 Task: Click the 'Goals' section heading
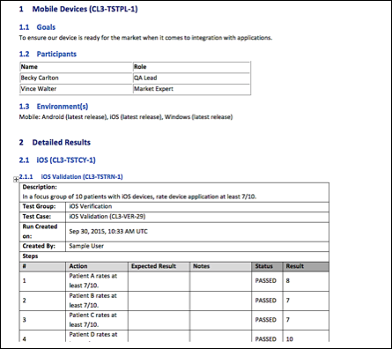46,27
